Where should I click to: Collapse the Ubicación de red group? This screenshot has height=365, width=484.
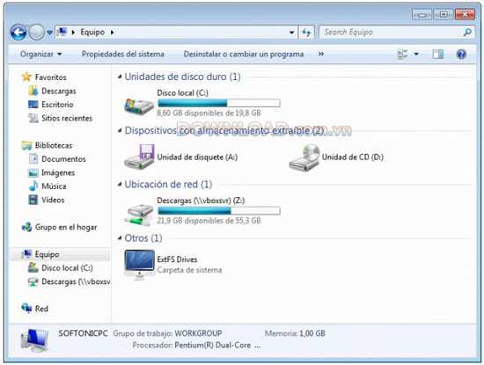(x=120, y=185)
